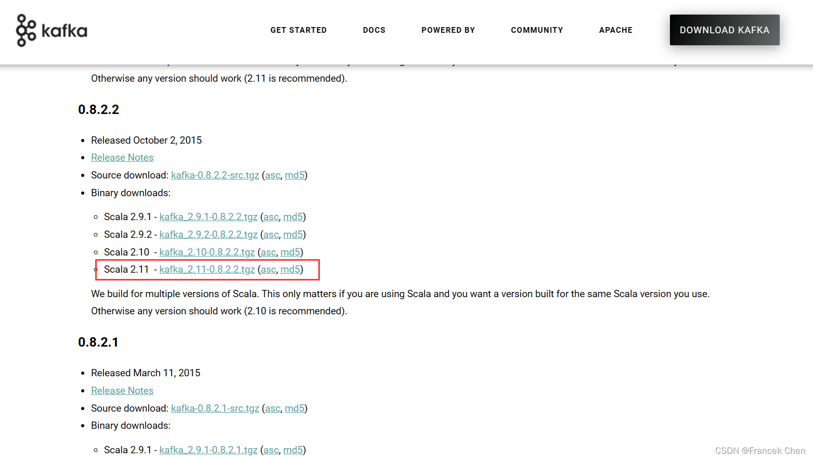Viewport: 813px width, 459px height.
Task: Click the 0.8.2.1 version heading
Action: pyautogui.click(x=98, y=342)
